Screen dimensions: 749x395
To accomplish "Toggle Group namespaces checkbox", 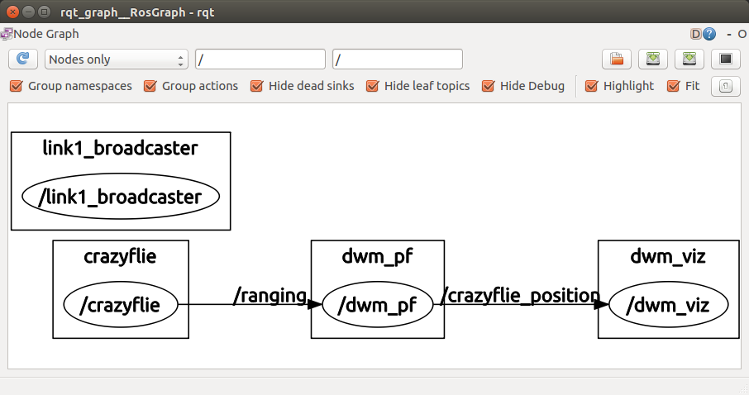I will coord(17,86).
